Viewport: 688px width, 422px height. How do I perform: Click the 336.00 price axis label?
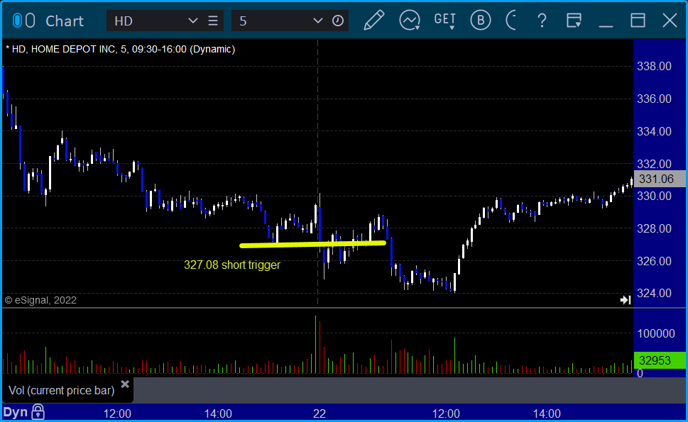(654, 99)
